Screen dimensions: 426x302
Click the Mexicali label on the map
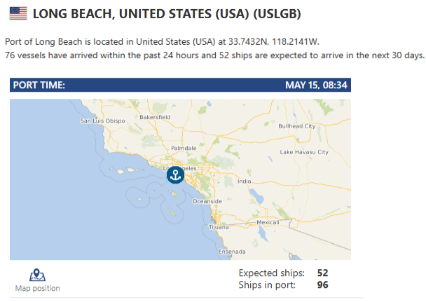[x=268, y=222]
